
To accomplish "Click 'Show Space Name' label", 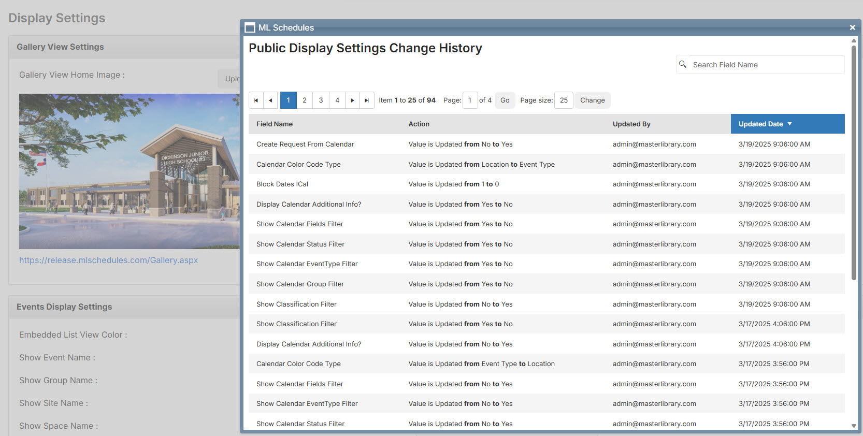I will point(59,426).
